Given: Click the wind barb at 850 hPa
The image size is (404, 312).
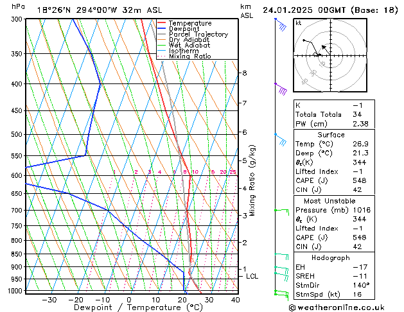Looking at the screenshot, I should tap(281, 256).
